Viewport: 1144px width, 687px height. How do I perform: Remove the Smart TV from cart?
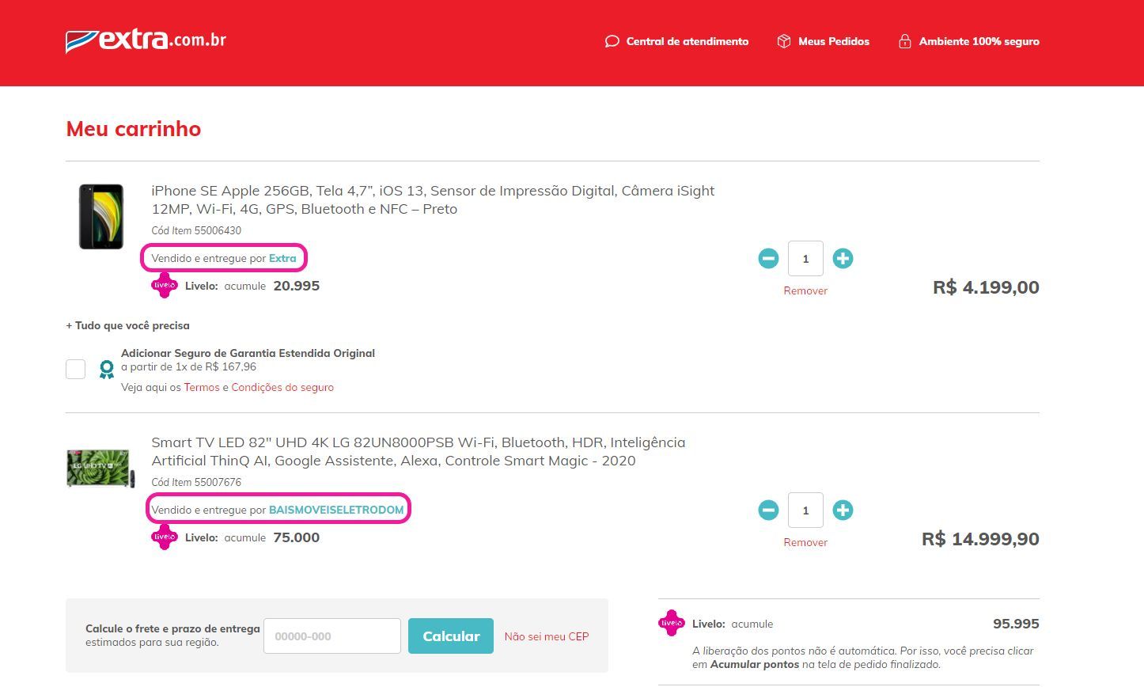(805, 542)
